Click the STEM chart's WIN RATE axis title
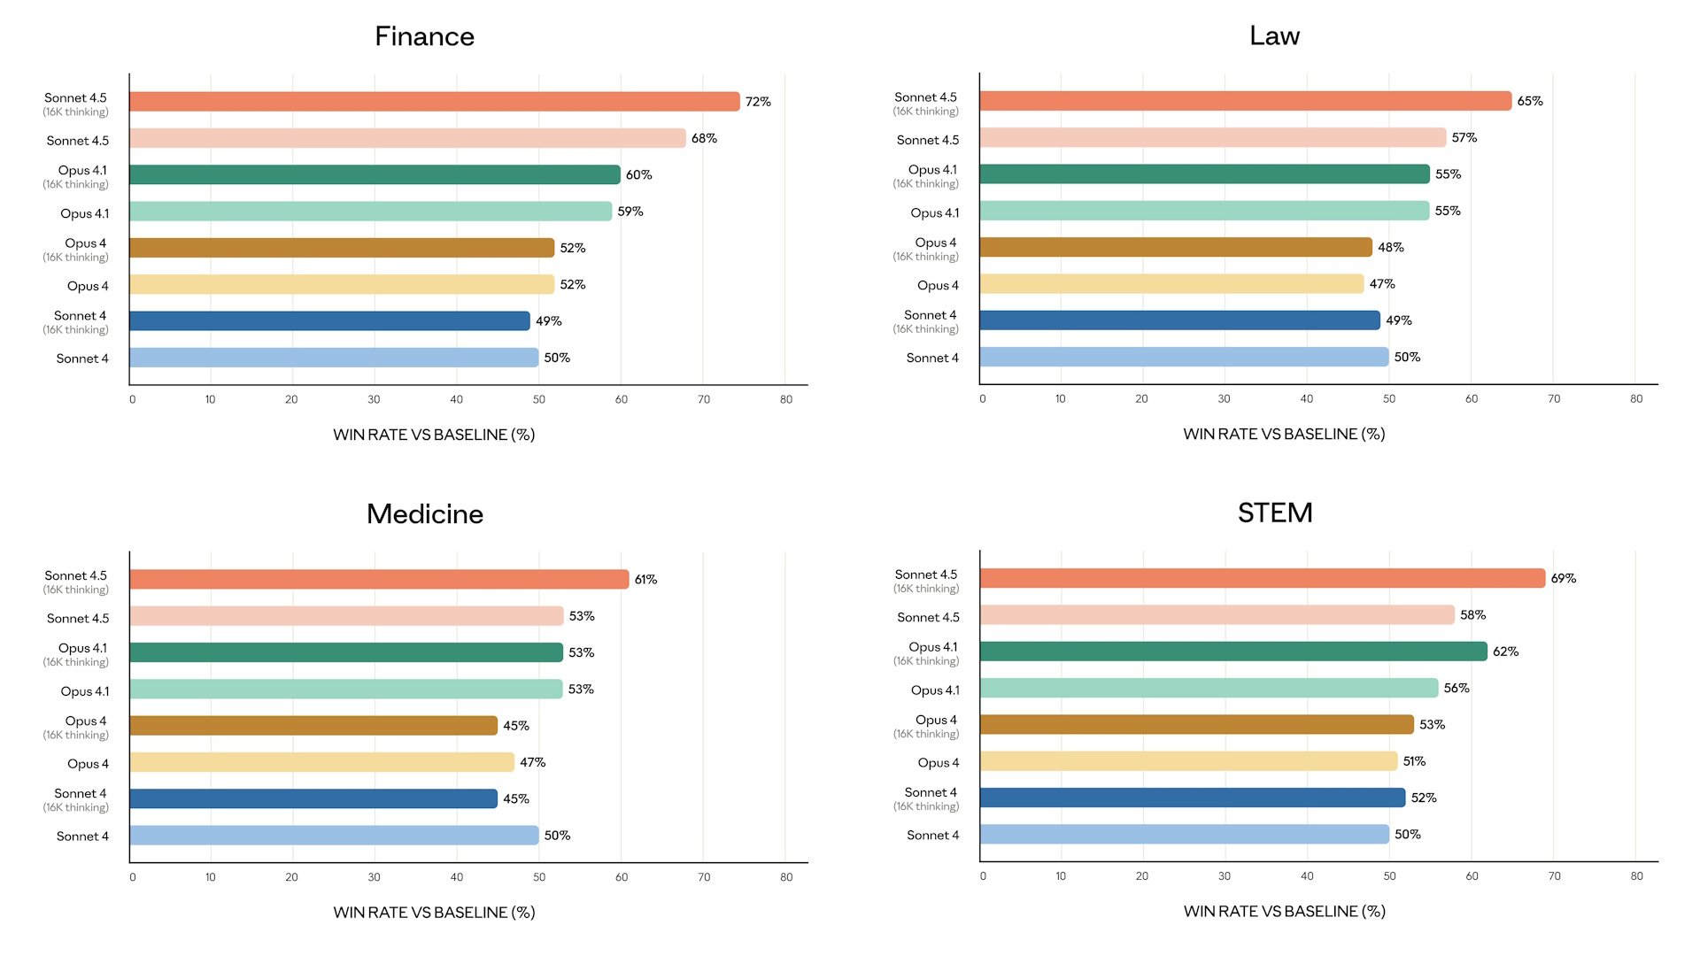Screen dimensions: 1700x956 [1284, 912]
